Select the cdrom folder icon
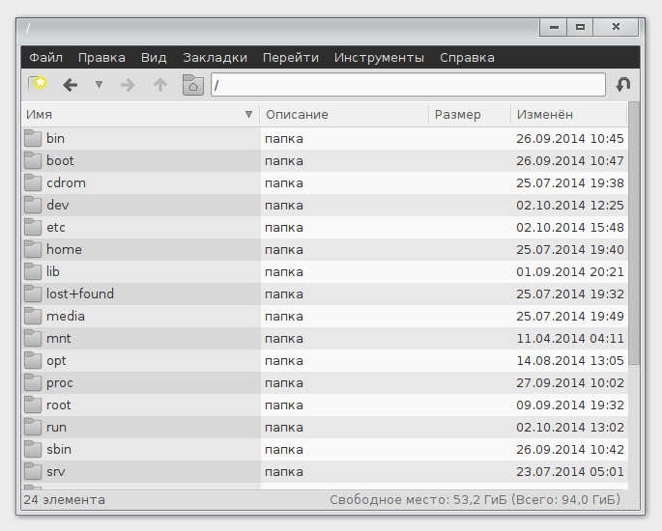The image size is (662, 531). tap(33, 183)
